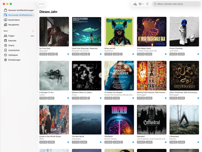Open Einstellungen settings

tap(19, 60)
